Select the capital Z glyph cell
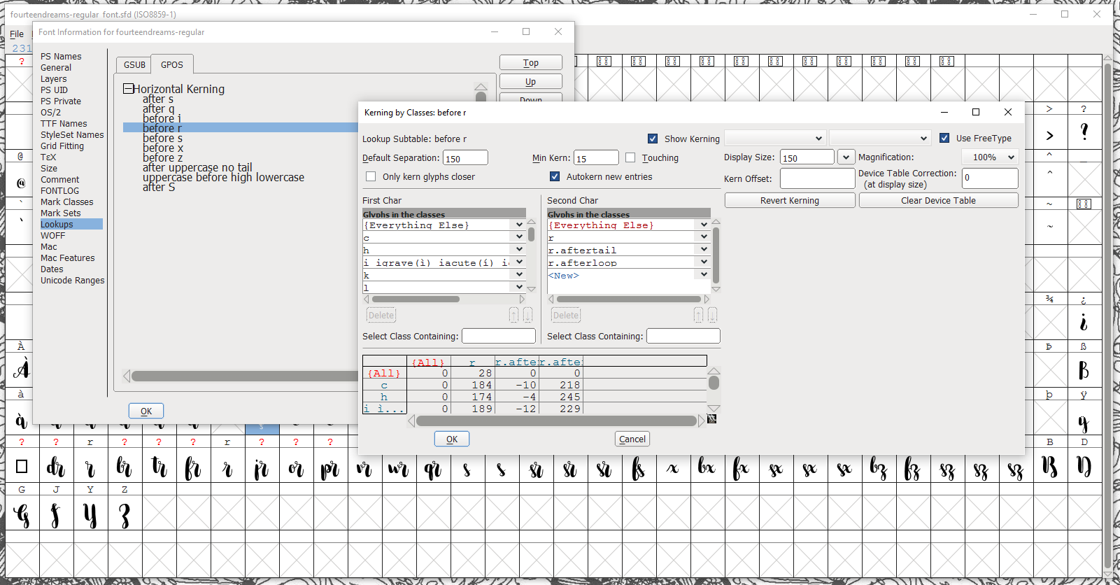The image size is (1120, 585). click(125, 514)
